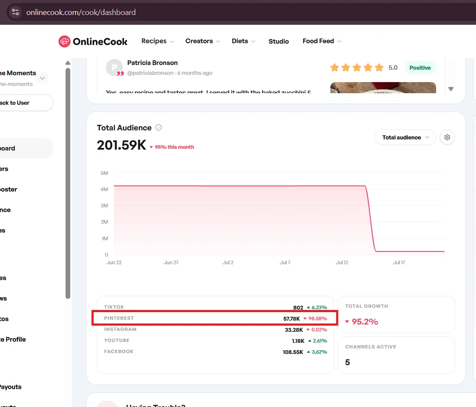This screenshot has height=407, width=476.
Task: Open the Total audience dropdown
Action: pos(405,138)
